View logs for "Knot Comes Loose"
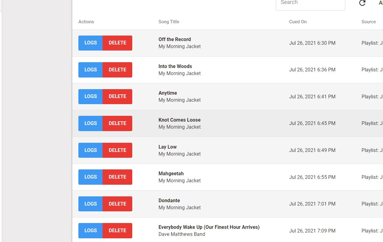Viewport: 383px width, 242px height. (x=90, y=123)
